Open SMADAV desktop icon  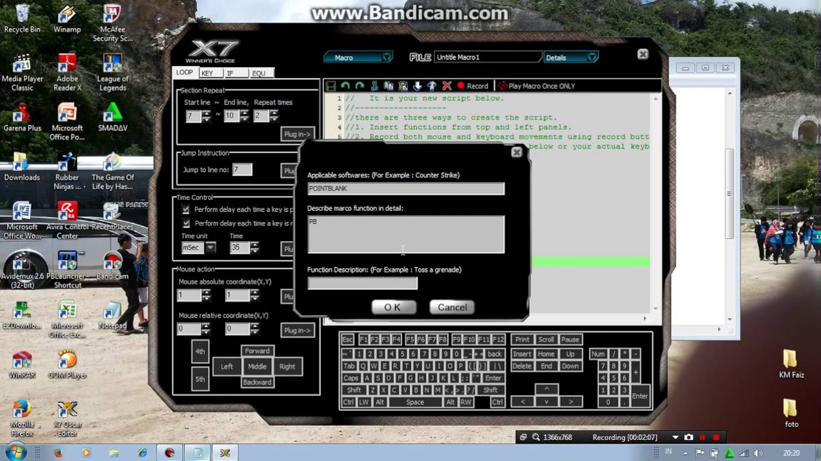[113, 117]
